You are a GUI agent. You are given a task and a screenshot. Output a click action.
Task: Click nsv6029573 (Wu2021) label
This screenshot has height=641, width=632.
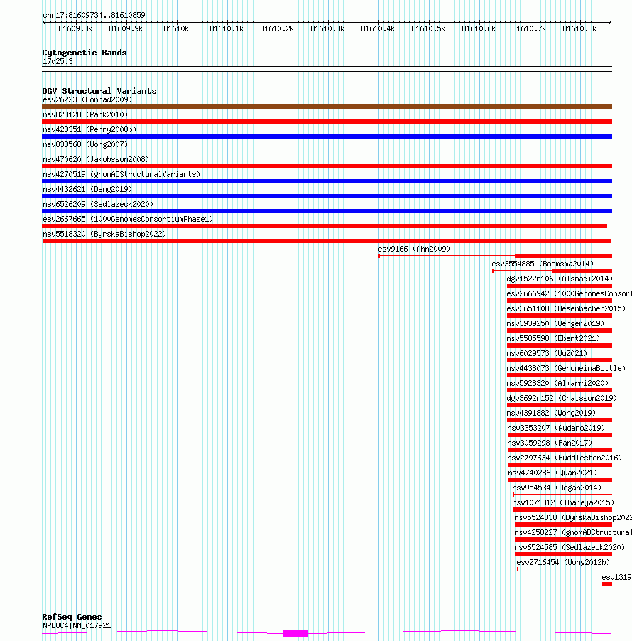coord(547,353)
